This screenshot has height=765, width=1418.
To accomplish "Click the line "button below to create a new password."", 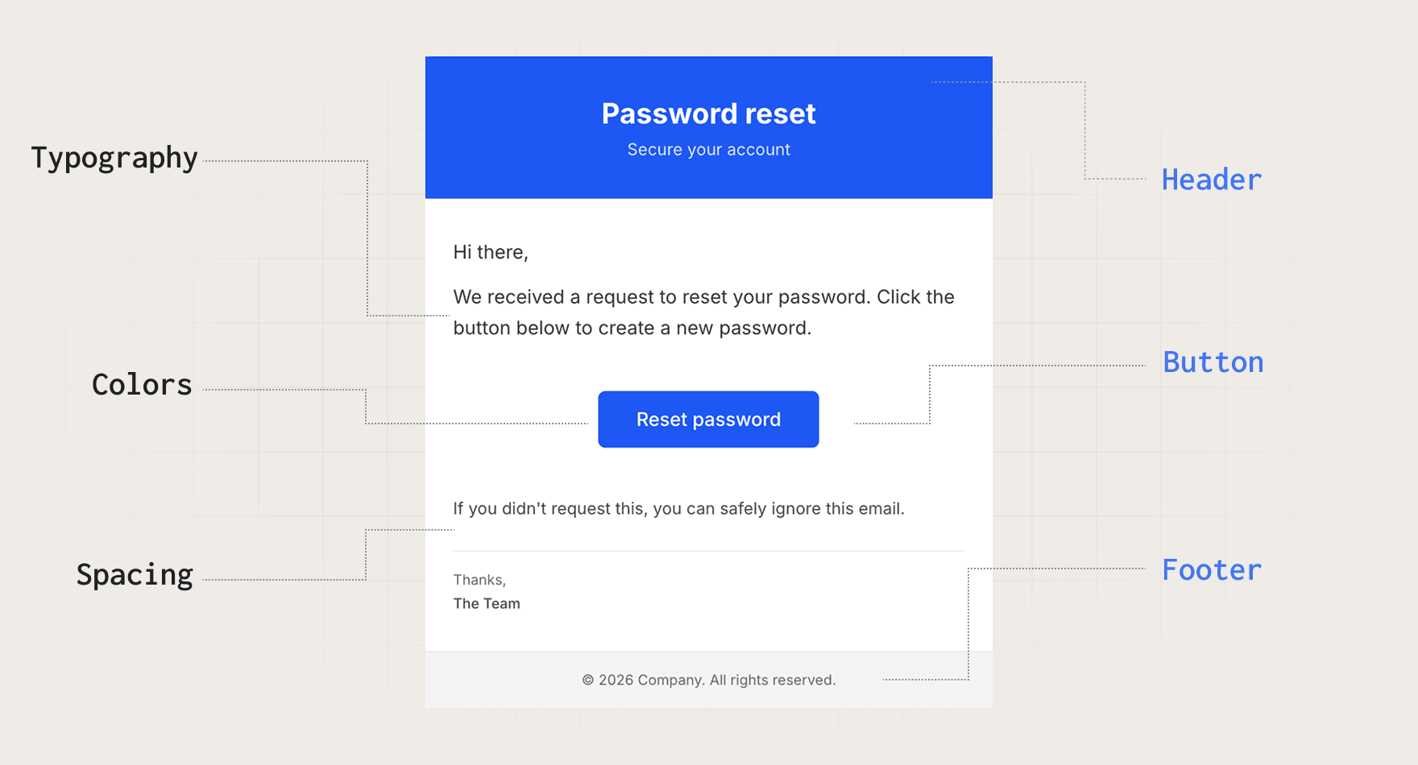I will point(632,329).
